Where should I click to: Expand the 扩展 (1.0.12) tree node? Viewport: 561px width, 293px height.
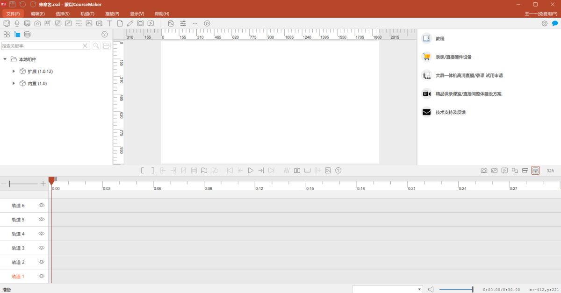click(x=14, y=71)
